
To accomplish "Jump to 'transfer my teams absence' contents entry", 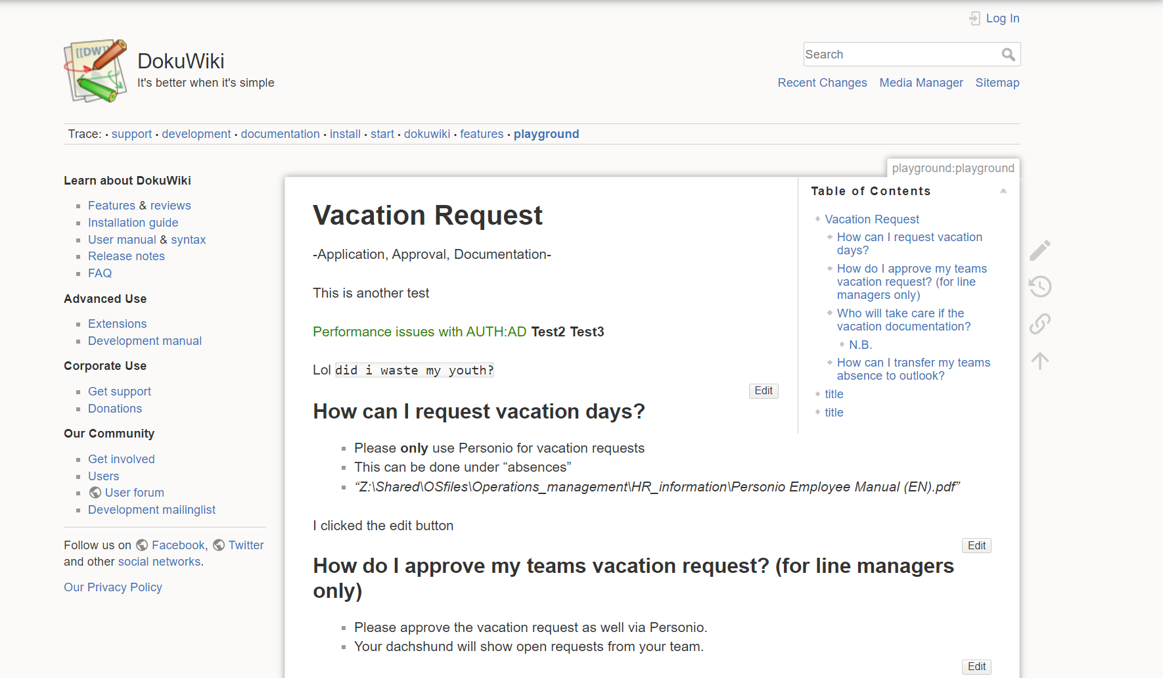I will point(913,369).
